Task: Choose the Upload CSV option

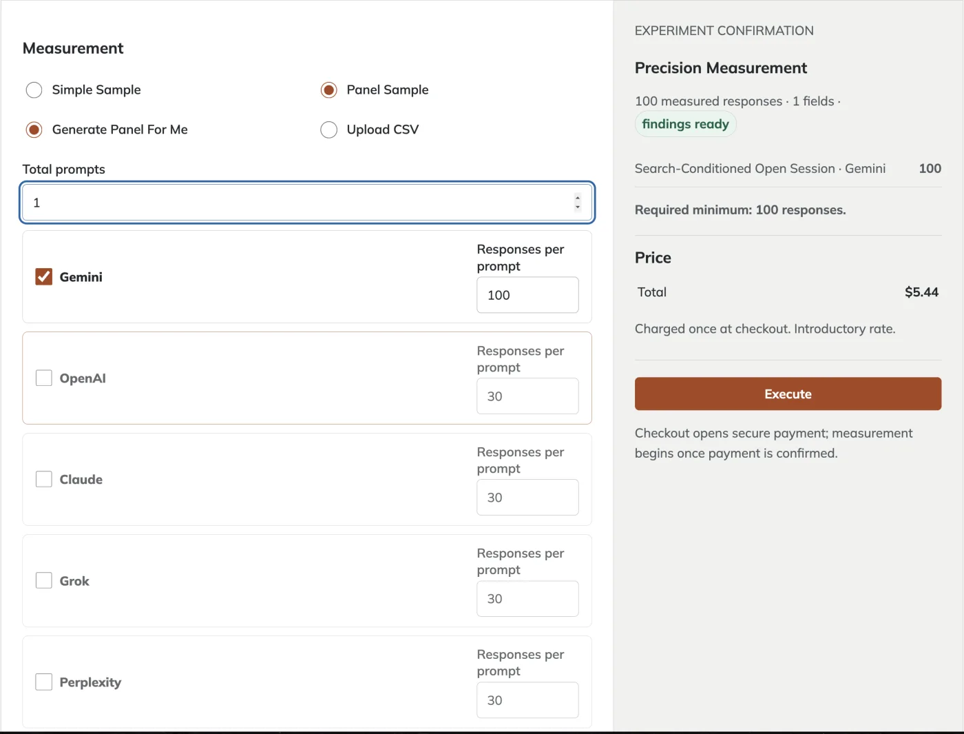Action: point(329,130)
